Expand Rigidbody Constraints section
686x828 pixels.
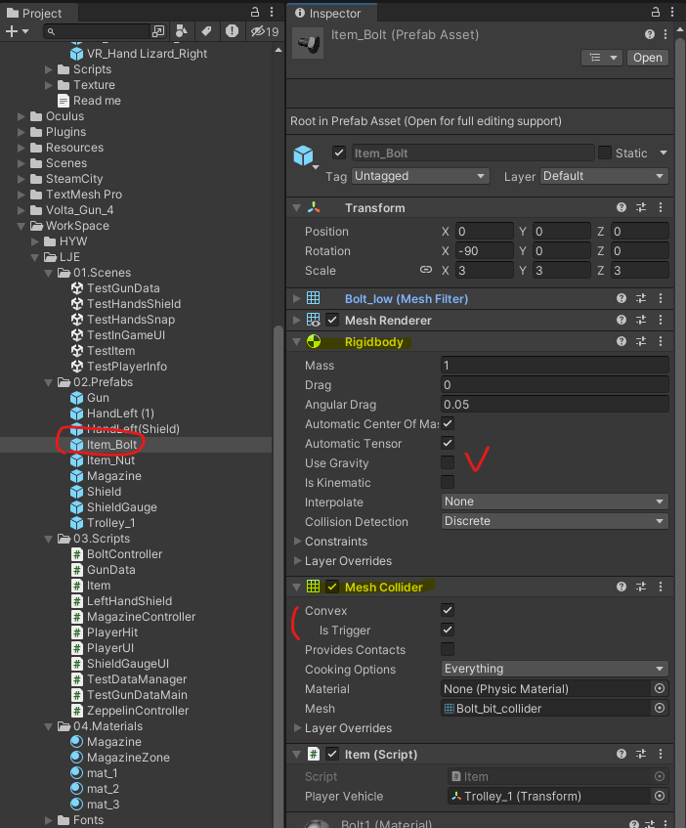click(x=297, y=542)
